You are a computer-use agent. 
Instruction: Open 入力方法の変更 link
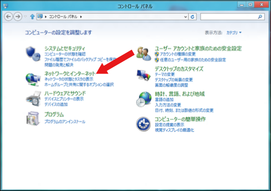coord(168,105)
